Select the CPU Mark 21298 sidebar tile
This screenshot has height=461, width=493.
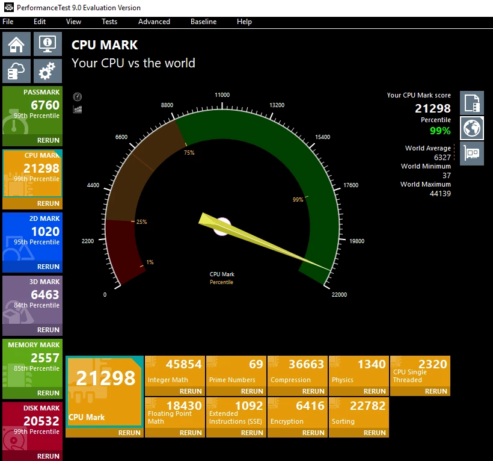coord(32,174)
